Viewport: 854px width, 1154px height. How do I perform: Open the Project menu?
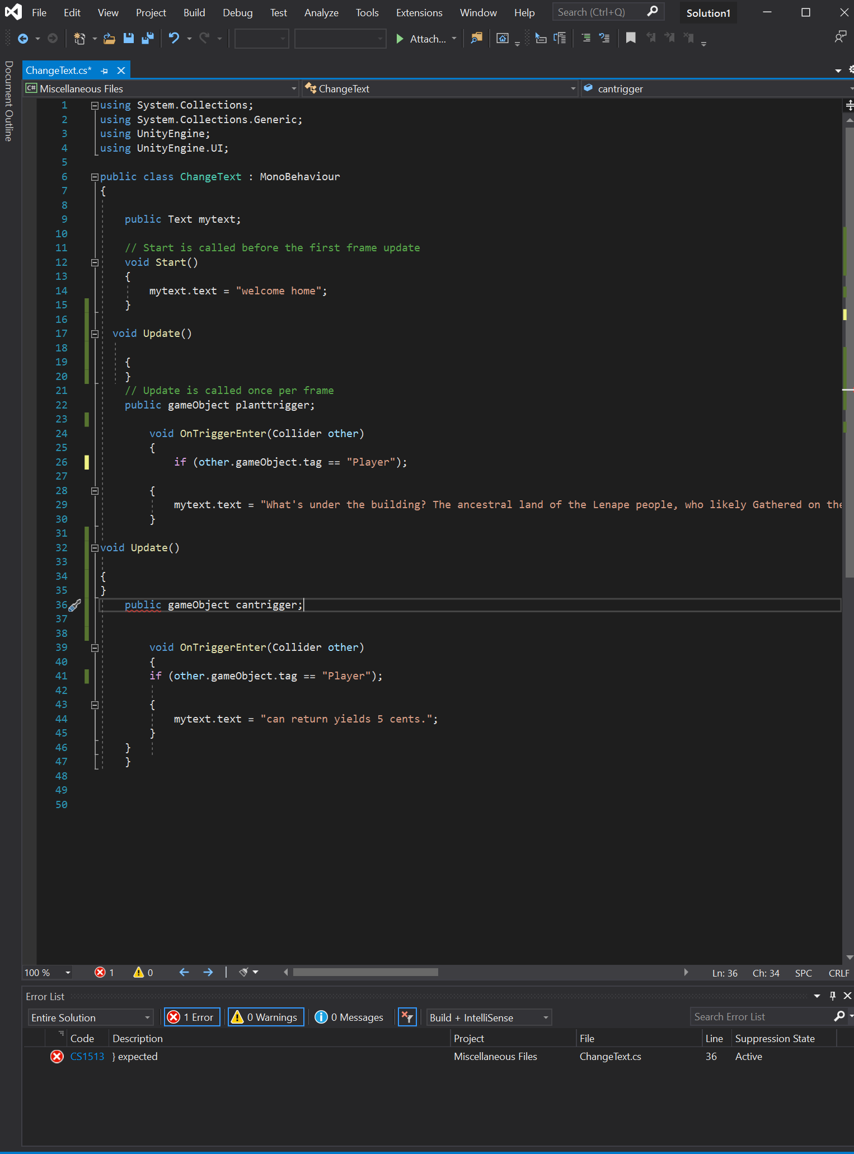pyautogui.click(x=151, y=12)
